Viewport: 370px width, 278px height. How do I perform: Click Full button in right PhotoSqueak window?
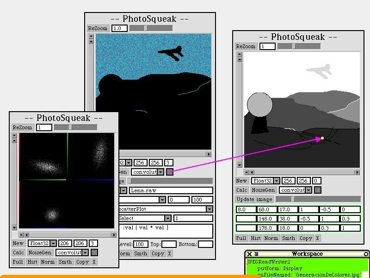(x=241, y=238)
